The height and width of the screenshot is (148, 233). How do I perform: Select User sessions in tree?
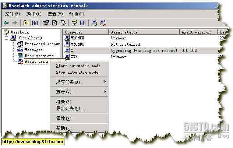pyautogui.click(x=39, y=56)
